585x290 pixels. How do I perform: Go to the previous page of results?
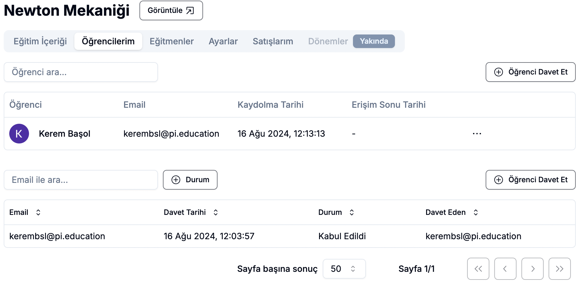tap(505, 269)
